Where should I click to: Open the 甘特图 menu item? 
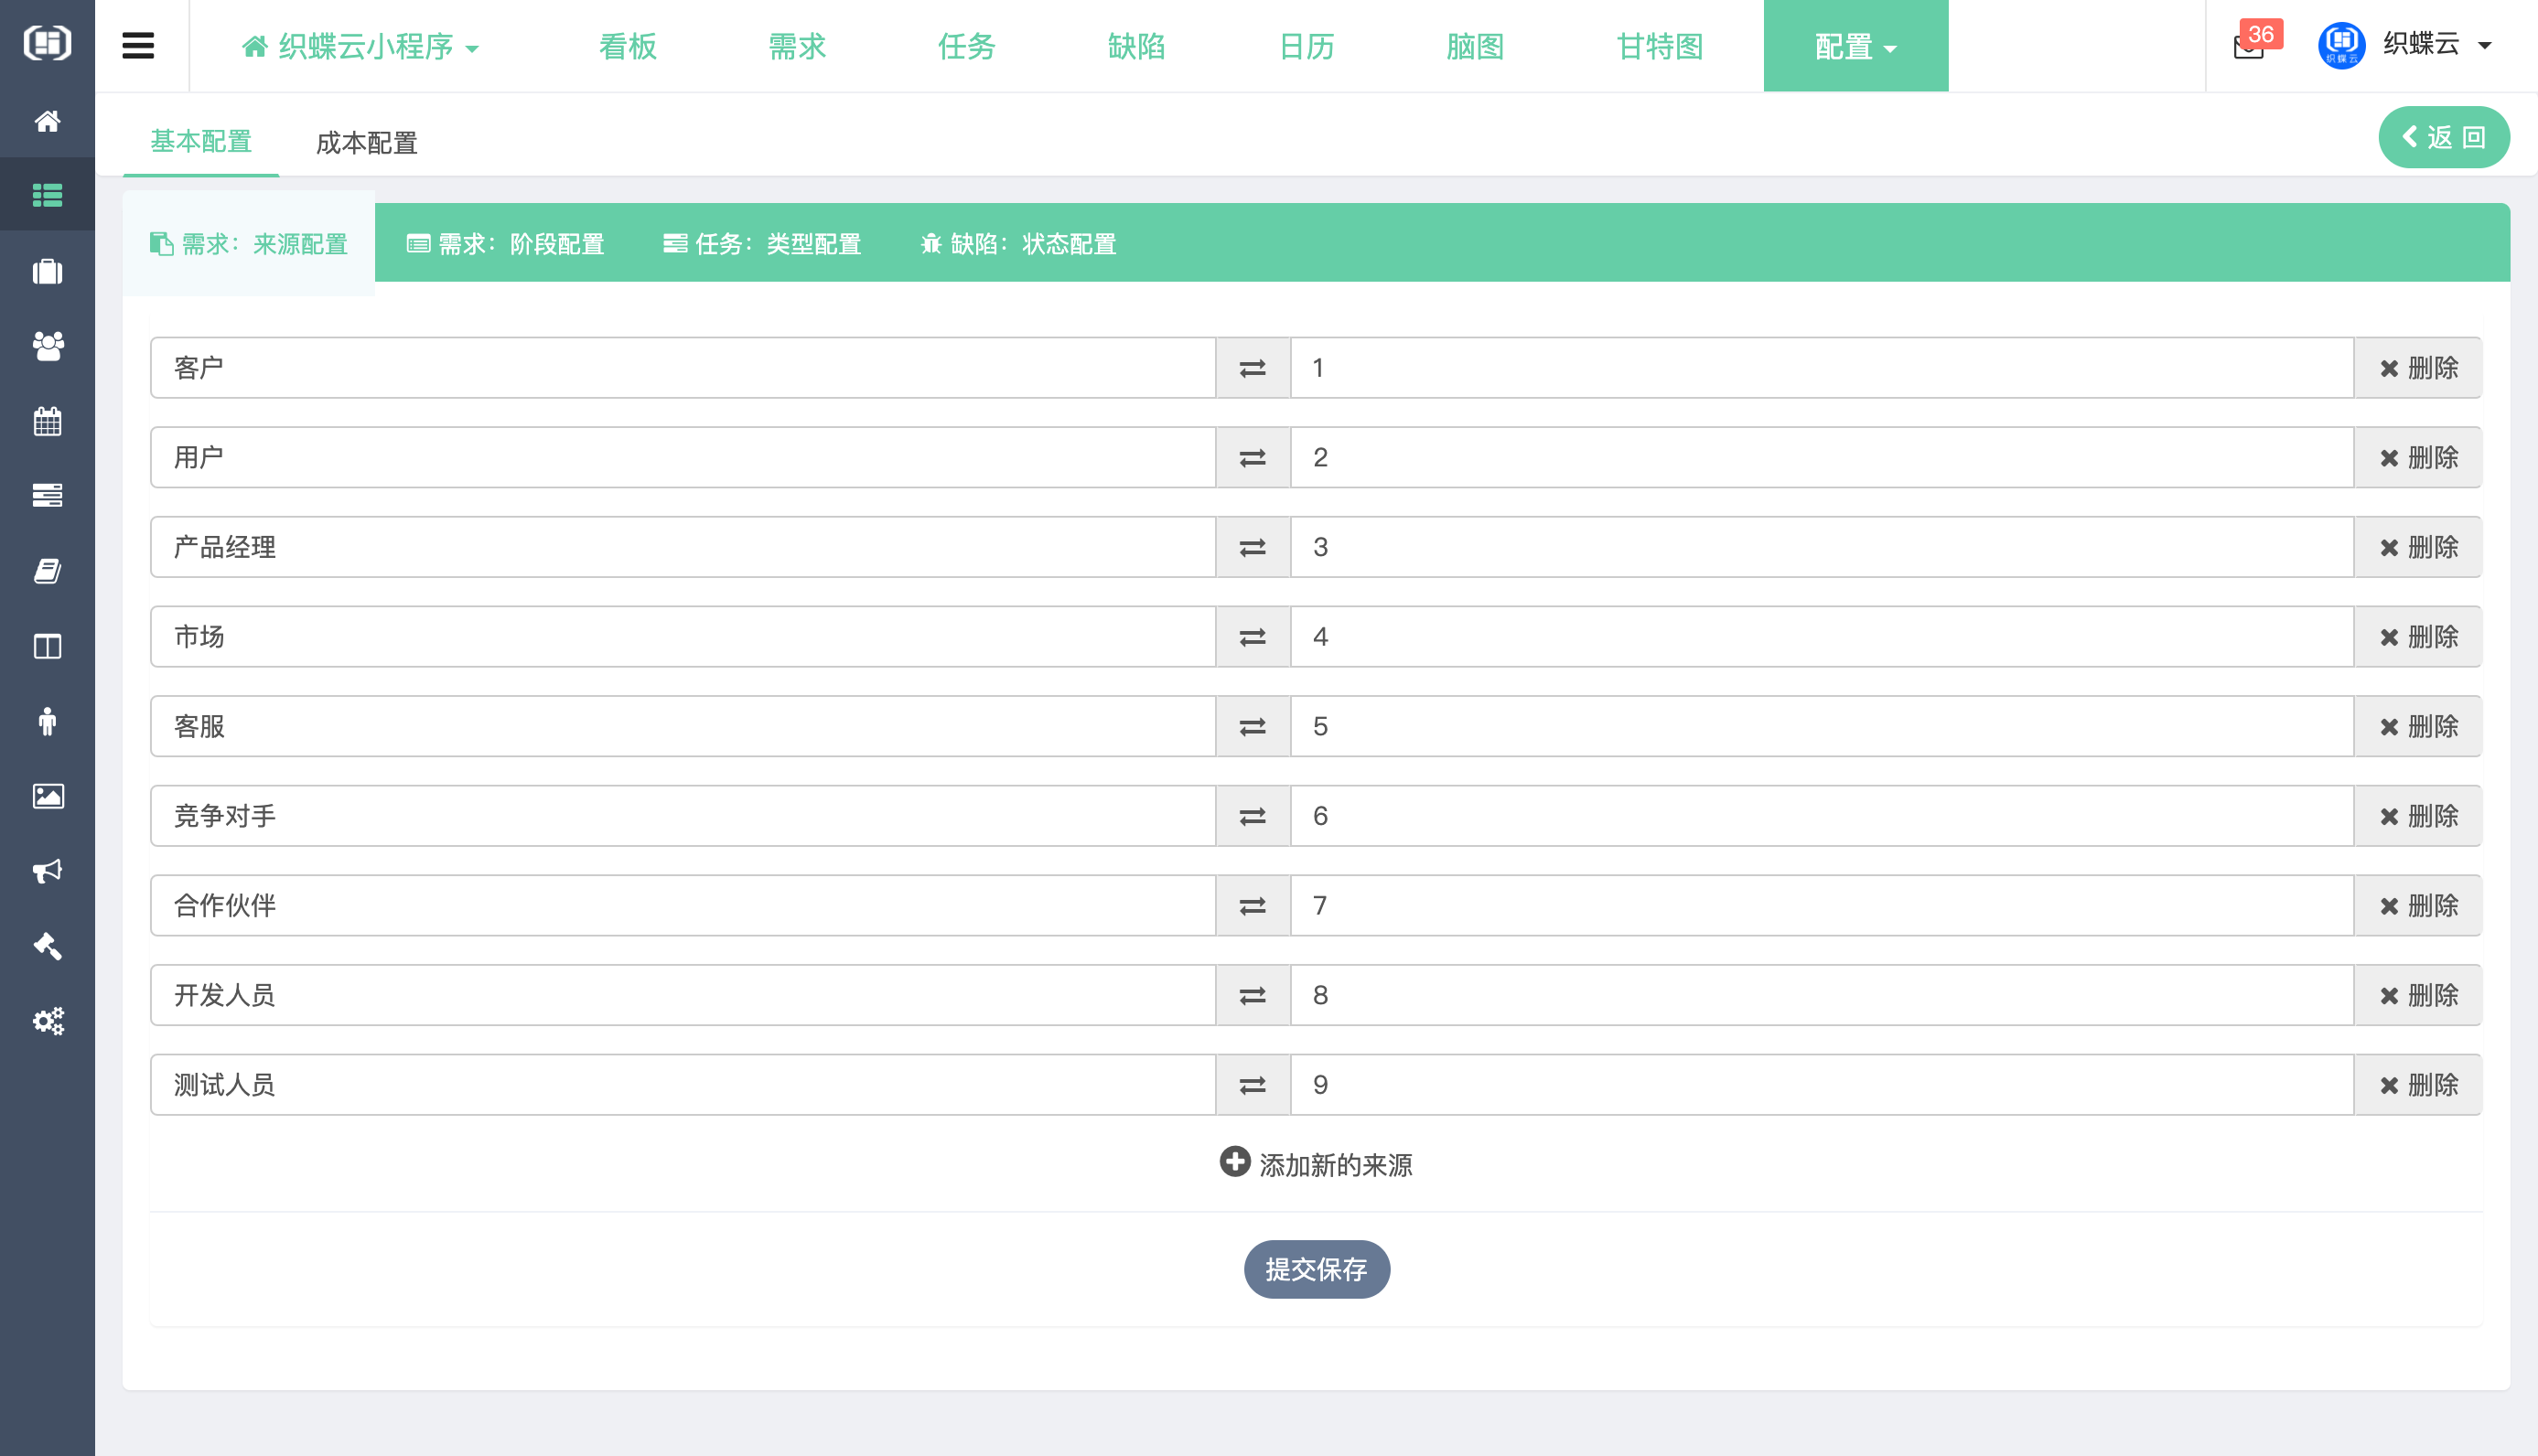pos(1659,47)
